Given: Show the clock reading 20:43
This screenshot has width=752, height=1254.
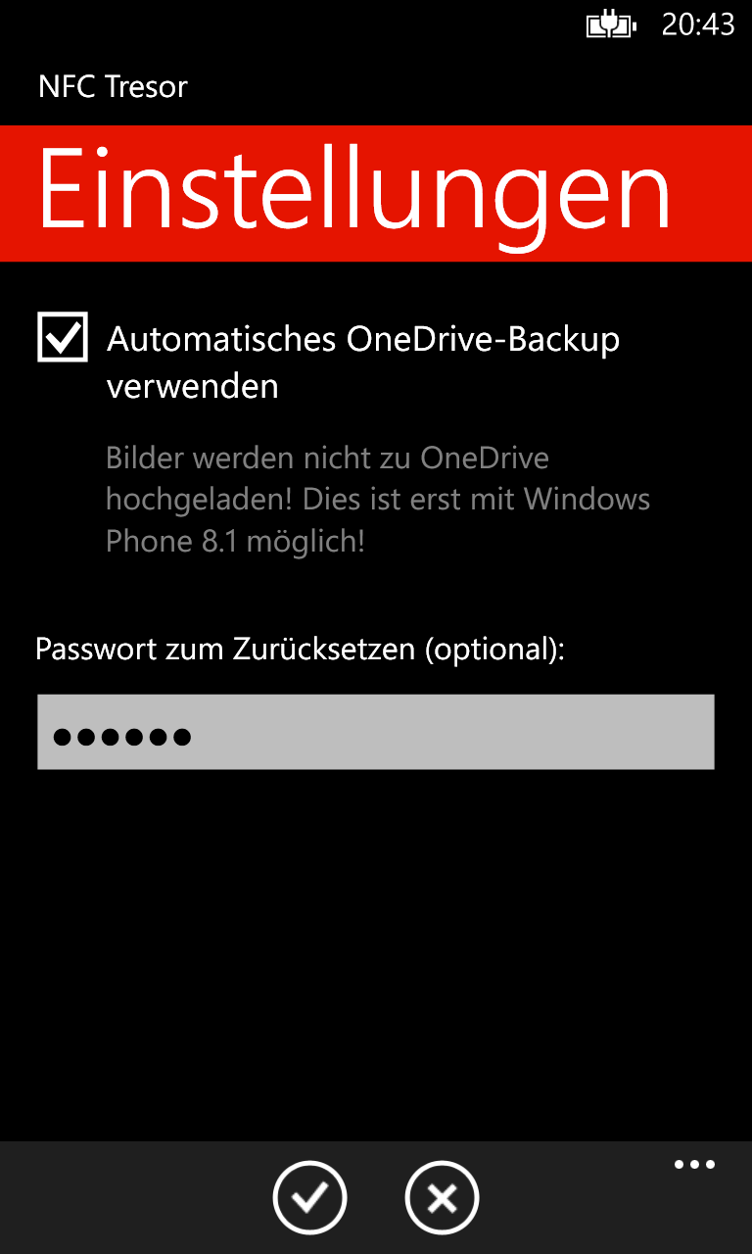Looking at the screenshot, I should coord(698,25).
